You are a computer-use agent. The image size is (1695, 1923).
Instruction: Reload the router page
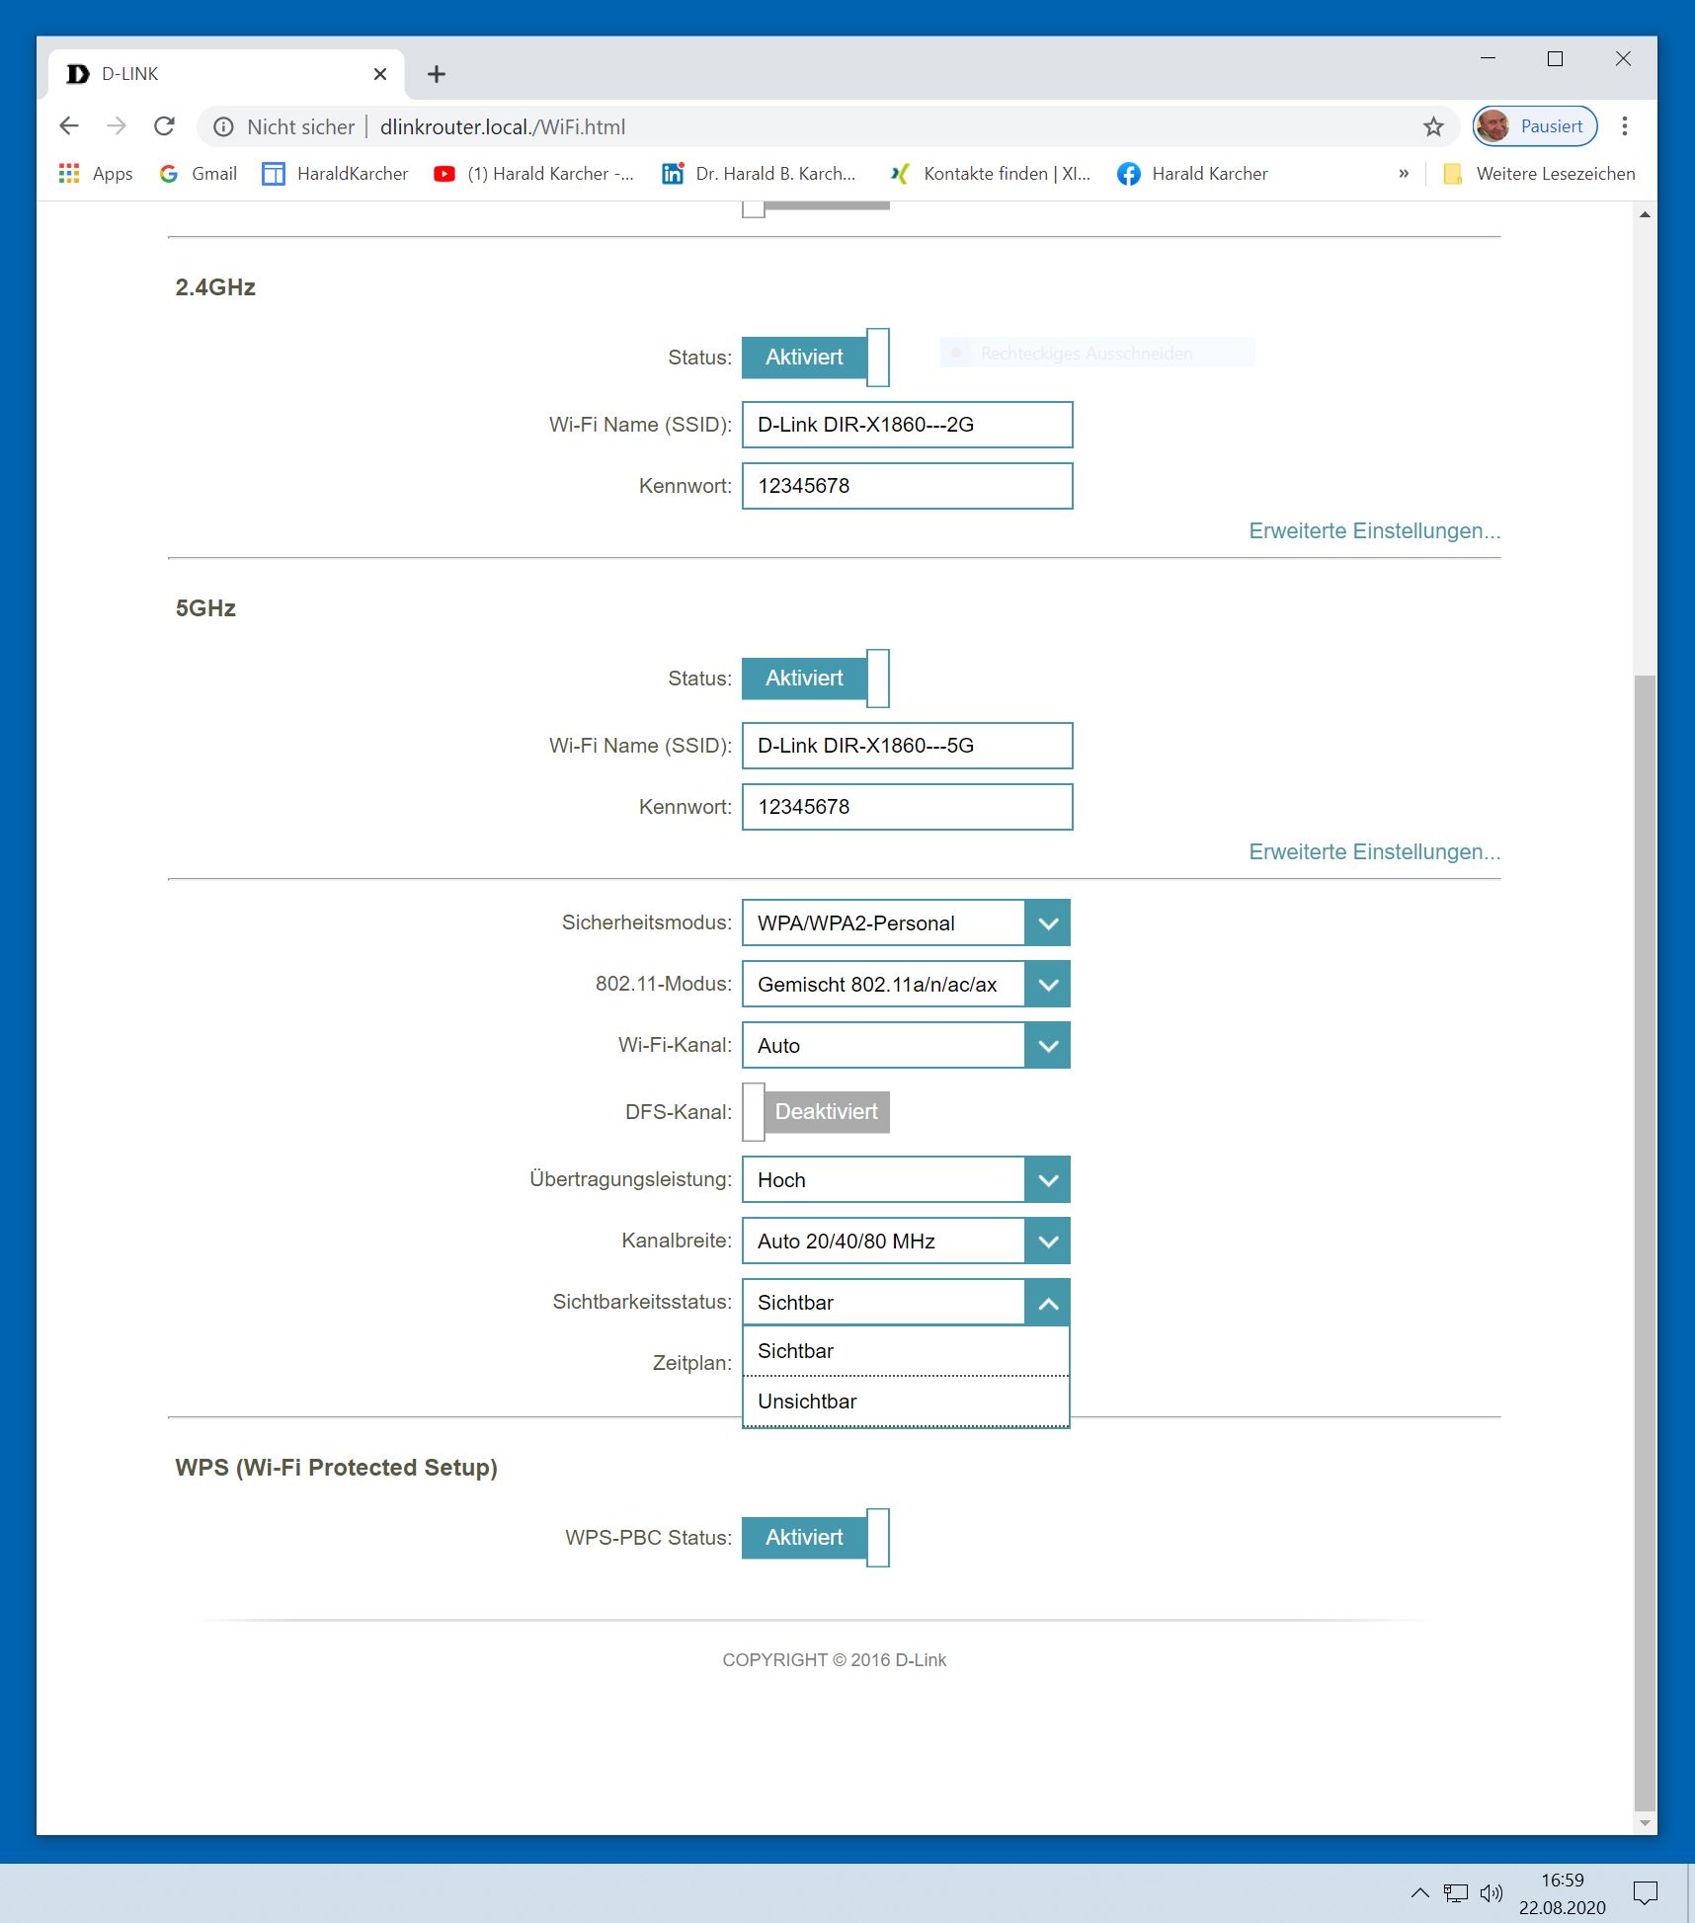(x=164, y=126)
